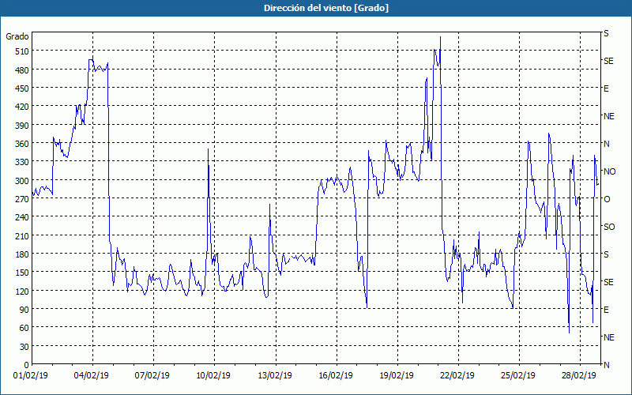Click the y-axis value 30
Screen dimensions: 632x395
[24, 347]
